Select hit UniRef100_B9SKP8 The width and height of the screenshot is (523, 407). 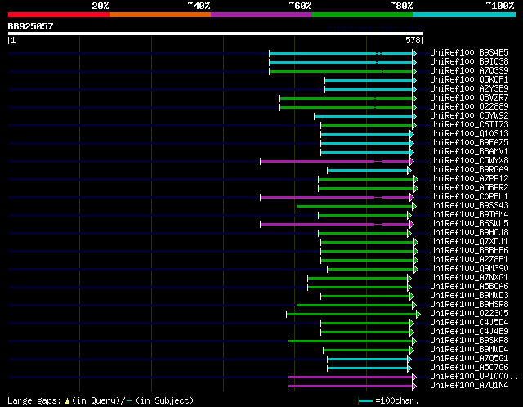pyautogui.click(x=469, y=341)
